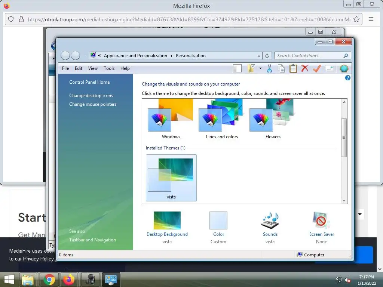Click the orange checkmark icon

pyautogui.click(x=317, y=69)
